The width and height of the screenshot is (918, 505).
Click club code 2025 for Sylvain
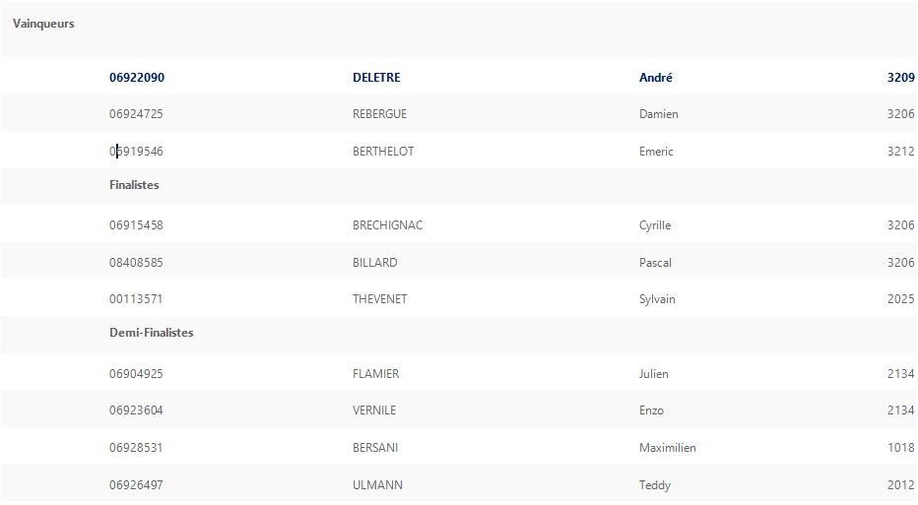point(900,299)
